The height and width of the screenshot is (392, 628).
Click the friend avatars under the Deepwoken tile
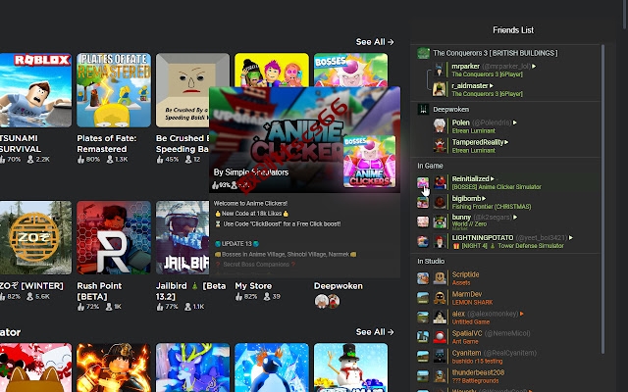click(327, 301)
